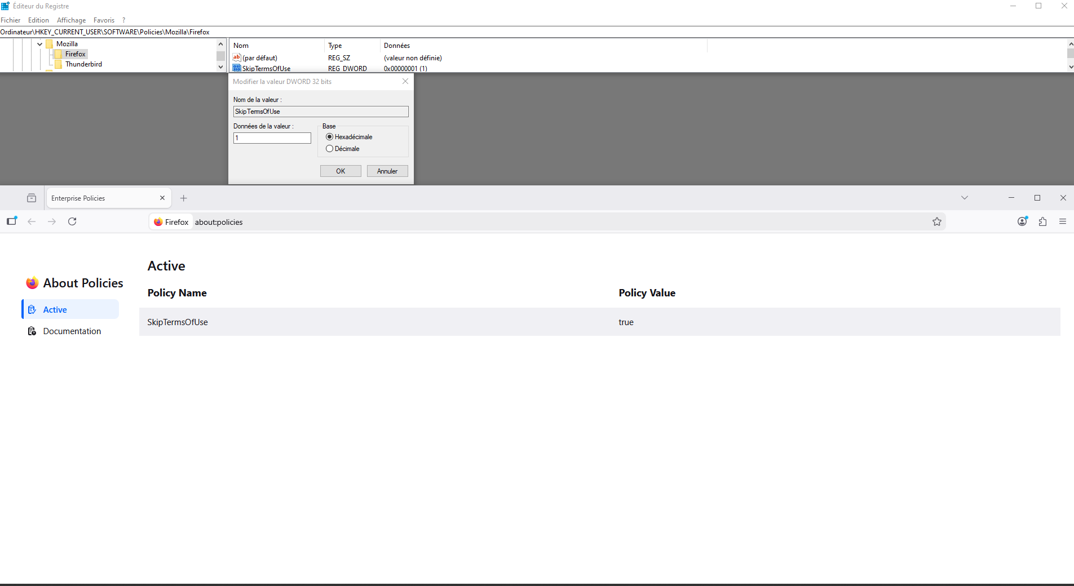This screenshot has width=1074, height=586.
Task: Open the Edition menu
Action: pyautogui.click(x=38, y=20)
